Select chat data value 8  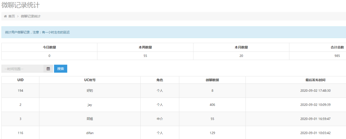[x=212, y=91]
